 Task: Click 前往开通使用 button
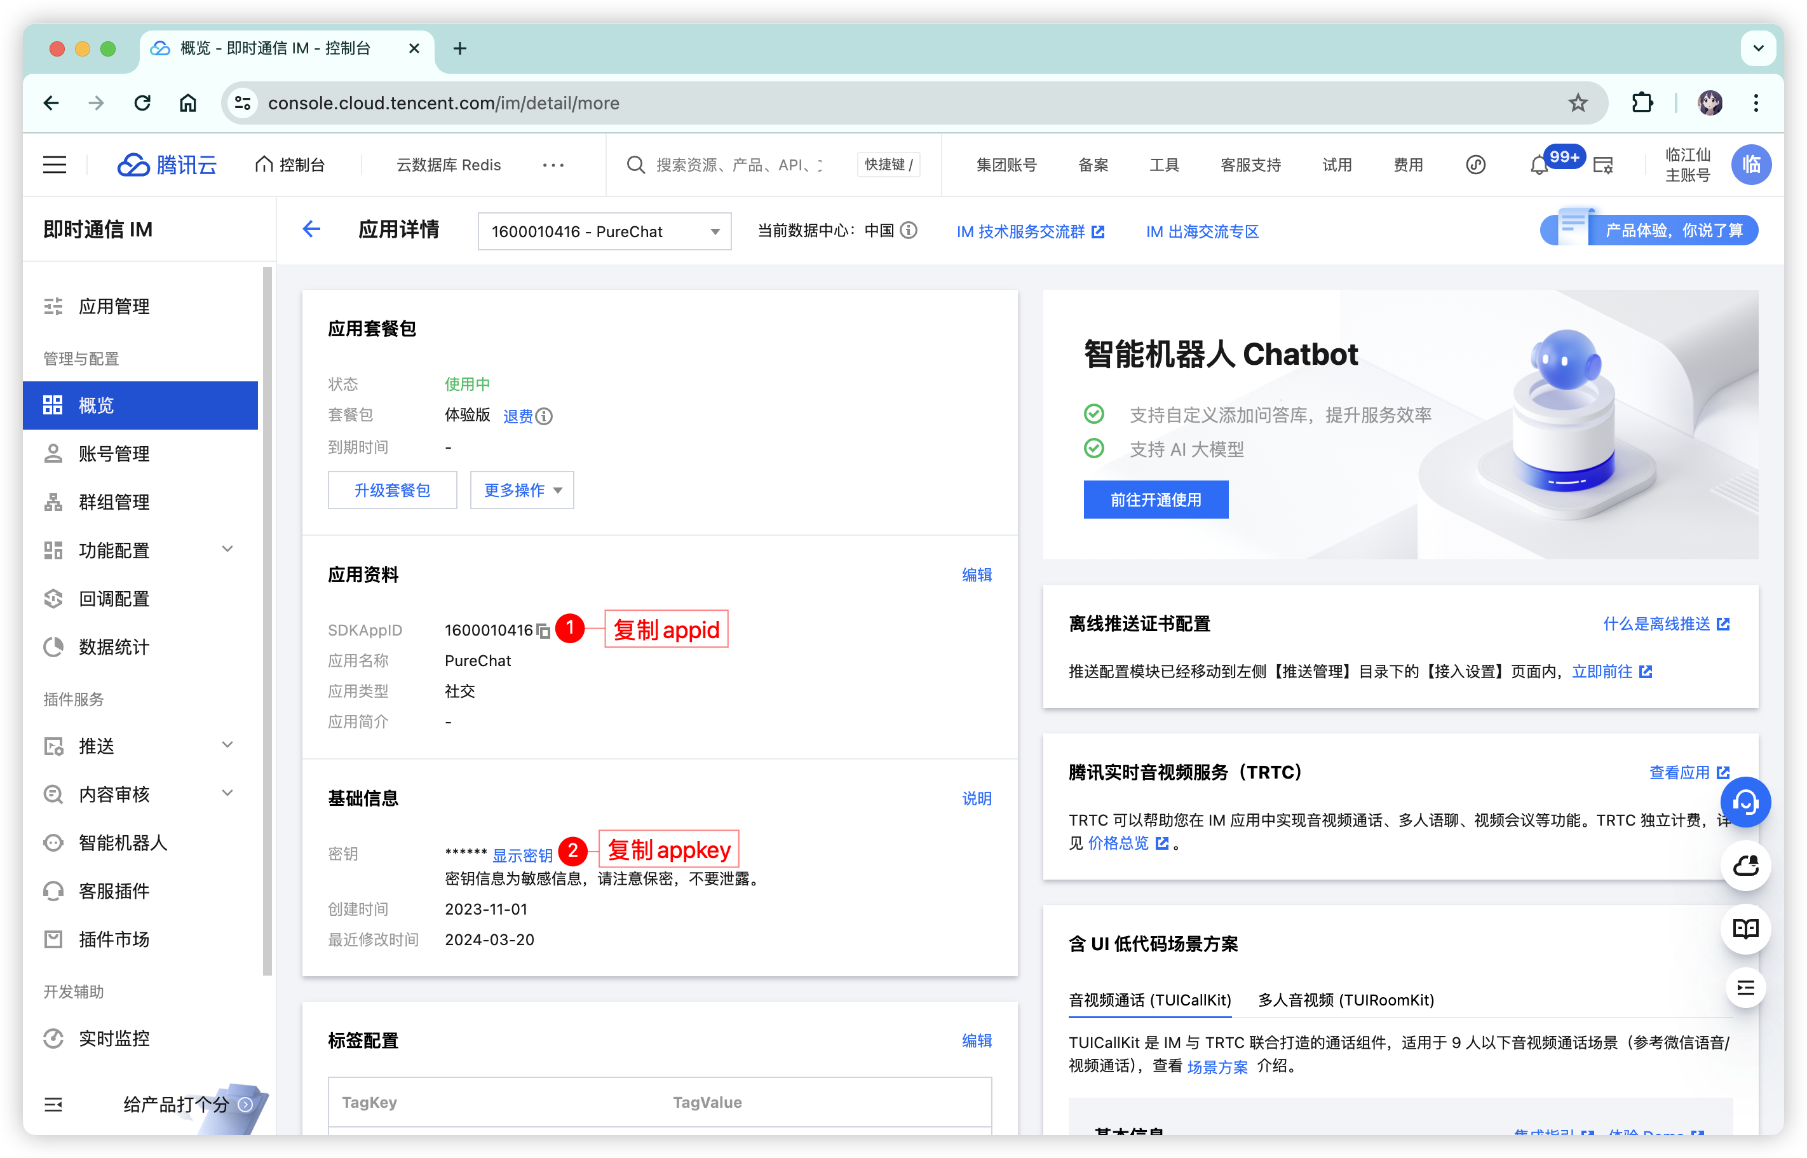[1155, 500]
